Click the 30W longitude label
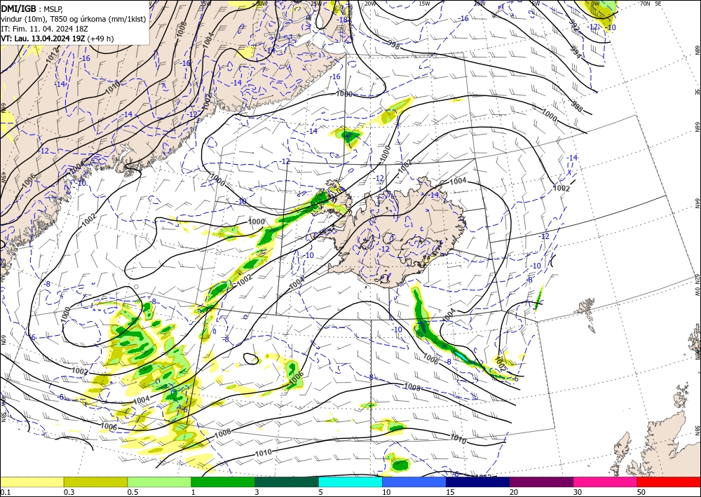The image size is (701, 497). coord(261,3)
